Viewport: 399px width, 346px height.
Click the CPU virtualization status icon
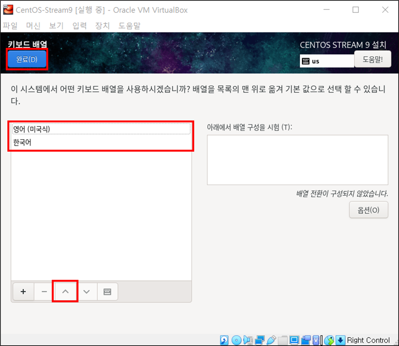point(316,340)
